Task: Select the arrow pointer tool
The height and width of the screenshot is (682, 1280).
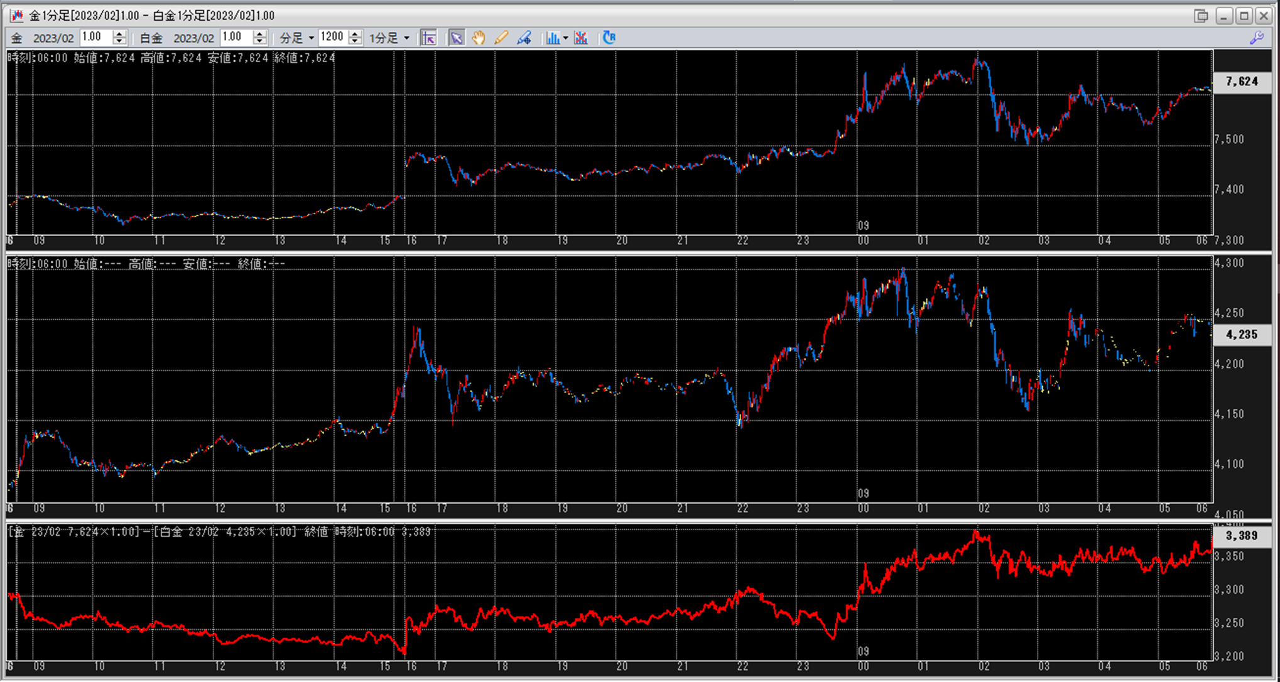Action: pyautogui.click(x=457, y=38)
